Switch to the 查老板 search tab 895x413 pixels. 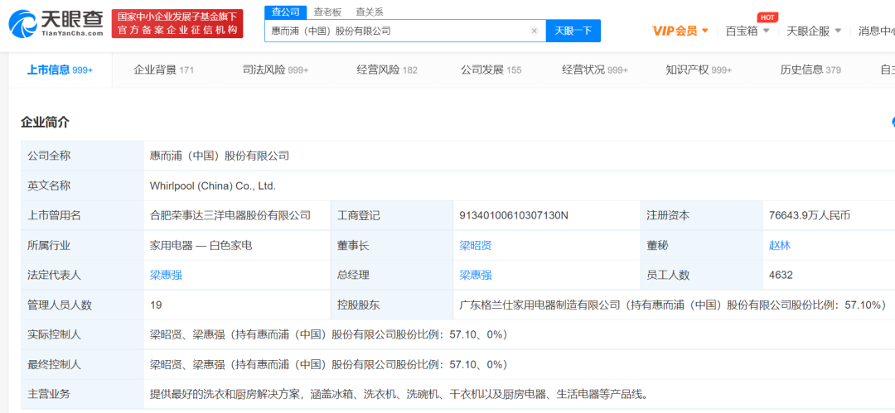(x=327, y=12)
